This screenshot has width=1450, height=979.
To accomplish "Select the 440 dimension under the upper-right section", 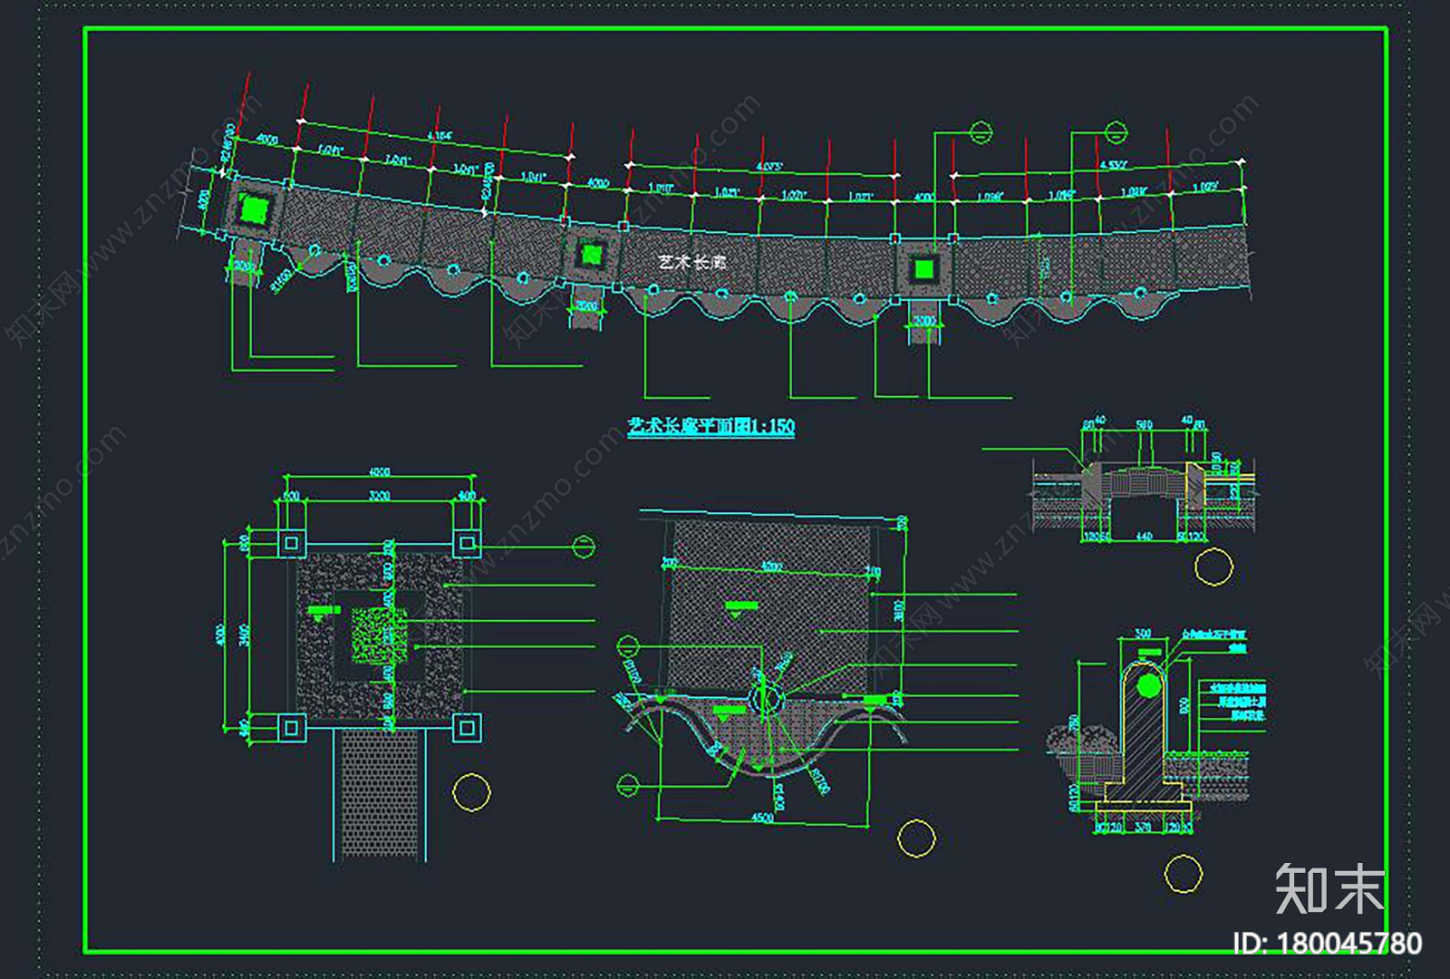I will pyautogui.click(x=1144, y=537).
